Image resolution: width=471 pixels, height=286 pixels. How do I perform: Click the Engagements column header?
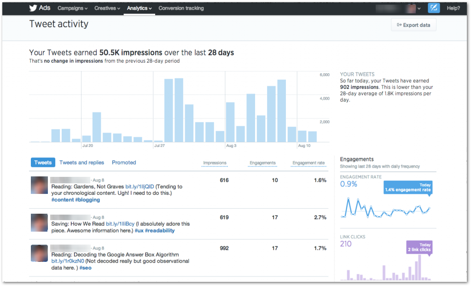[262, 163]
